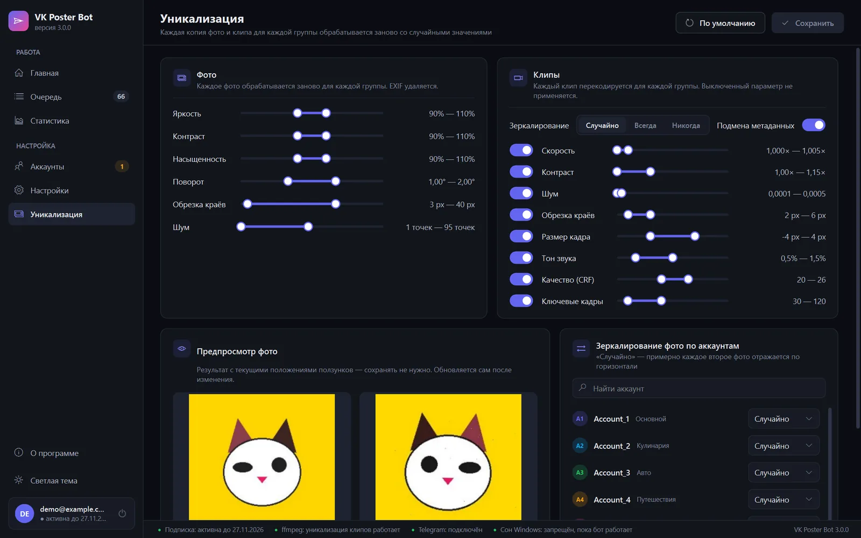Open the mirroring dropdown for Account_2
Viewport: 861px width, 538px height.
point(784,445)
